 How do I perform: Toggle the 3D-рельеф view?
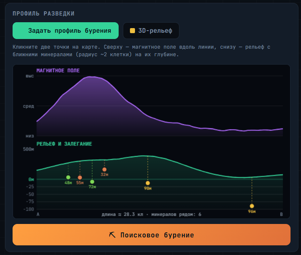pyautogui.click(x=151, y=31)
